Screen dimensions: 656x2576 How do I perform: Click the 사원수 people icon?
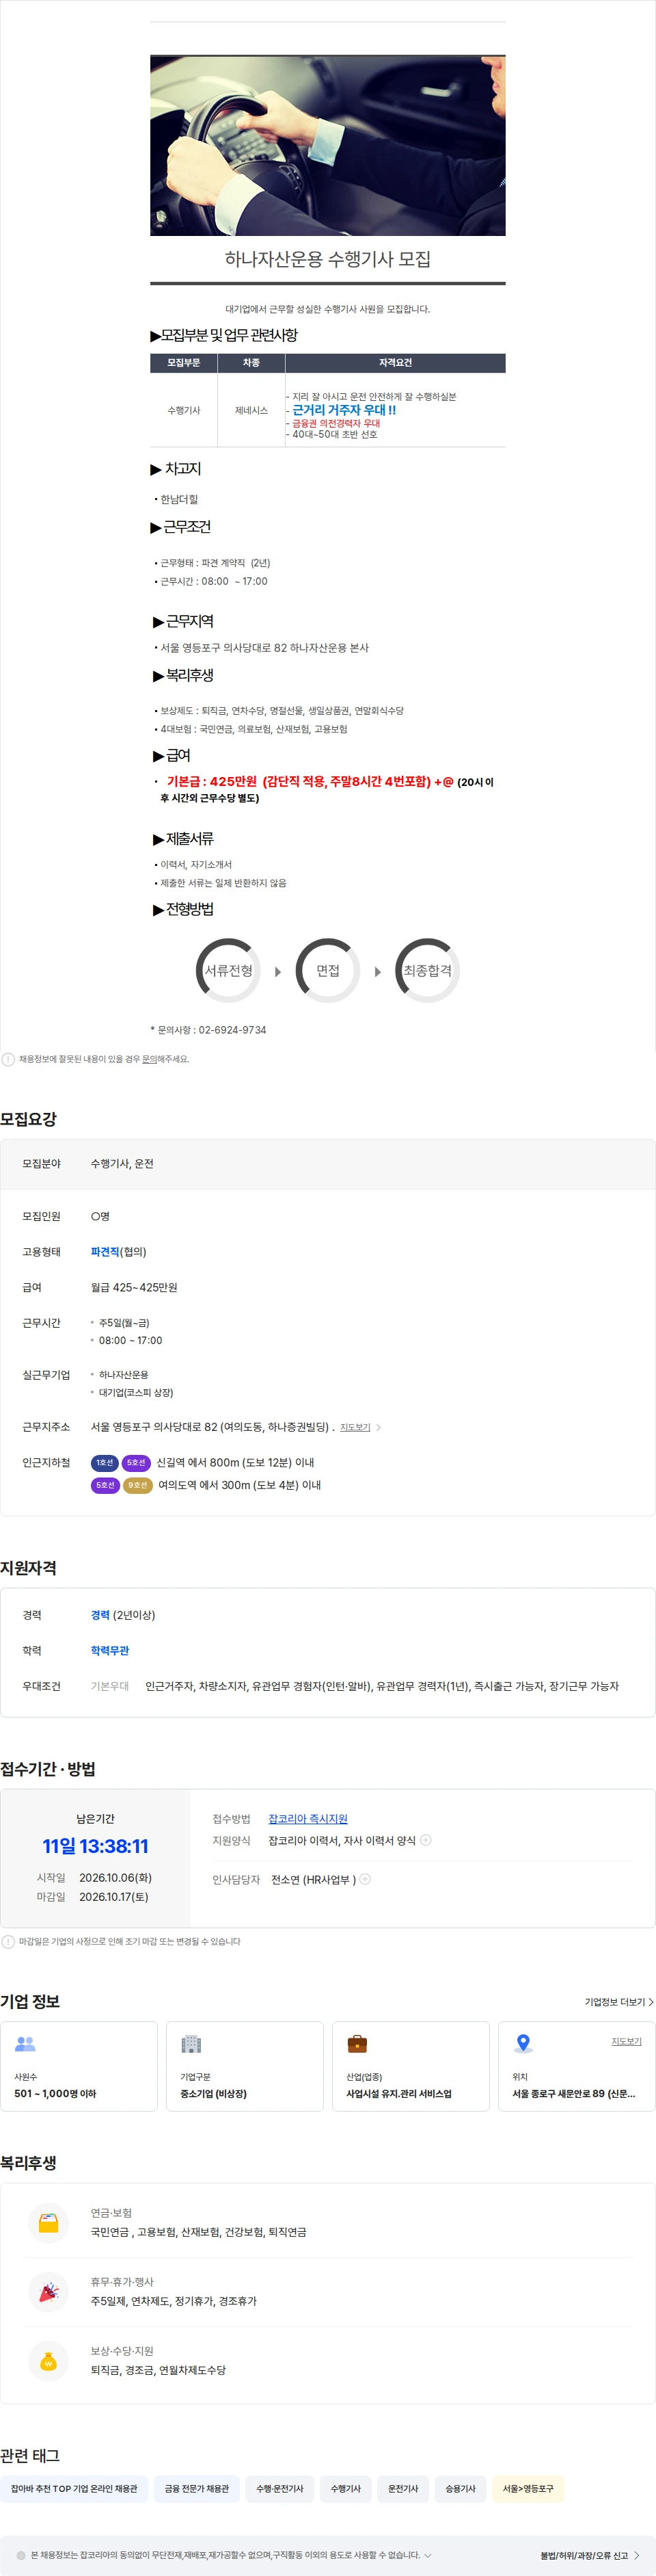pyautogui.click(x=25, y=2044)
